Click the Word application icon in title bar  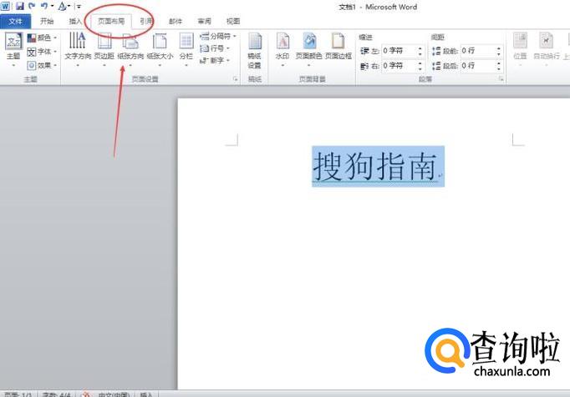click(x=5, y=6)
